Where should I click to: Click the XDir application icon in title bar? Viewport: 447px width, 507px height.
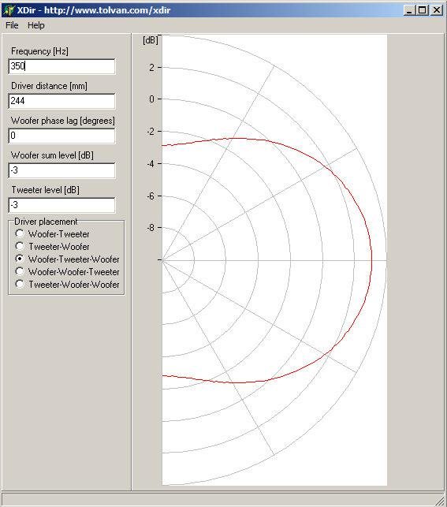point(9,10)
